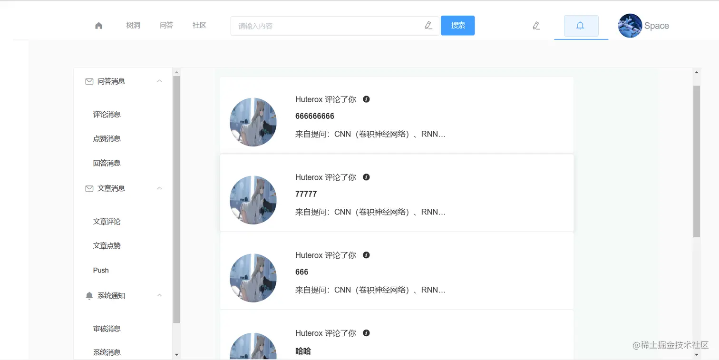Click the envelope icon beside 文章消息
The width and height of the screenshot is (719, 360).
[89, 188]
